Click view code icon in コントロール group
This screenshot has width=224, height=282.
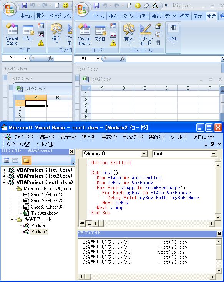click(x=158, y=34)
